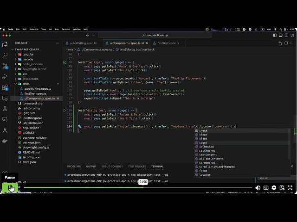Pause the video with the green button
Screen dimensions: 297x222
pos(10,188)
